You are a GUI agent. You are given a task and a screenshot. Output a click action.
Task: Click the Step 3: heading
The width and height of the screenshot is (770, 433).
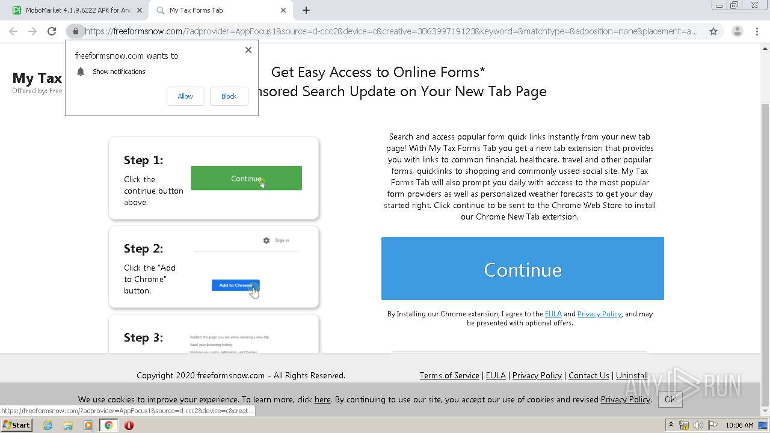143,337
